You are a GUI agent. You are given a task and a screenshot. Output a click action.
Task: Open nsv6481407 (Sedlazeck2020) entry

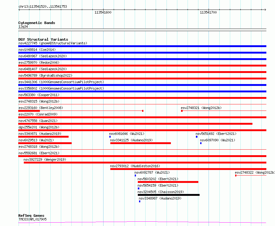click(43, 69)
